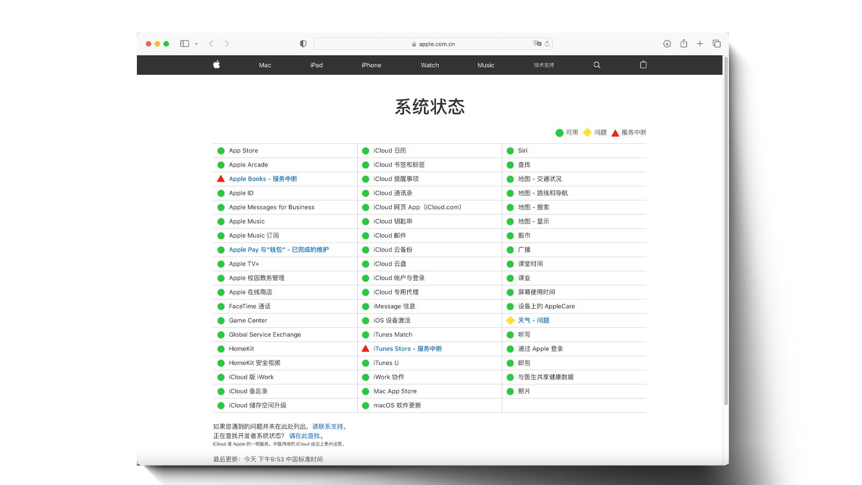Open a new tab with the plus icon
862x485 pixels.
click(700, 43)
